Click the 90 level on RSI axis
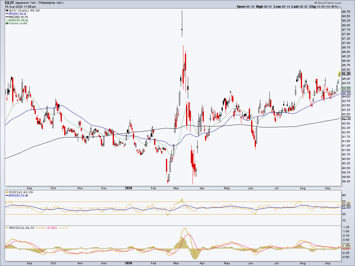The width and height of the screenshot is (355, 266). (x=343, y=195)
